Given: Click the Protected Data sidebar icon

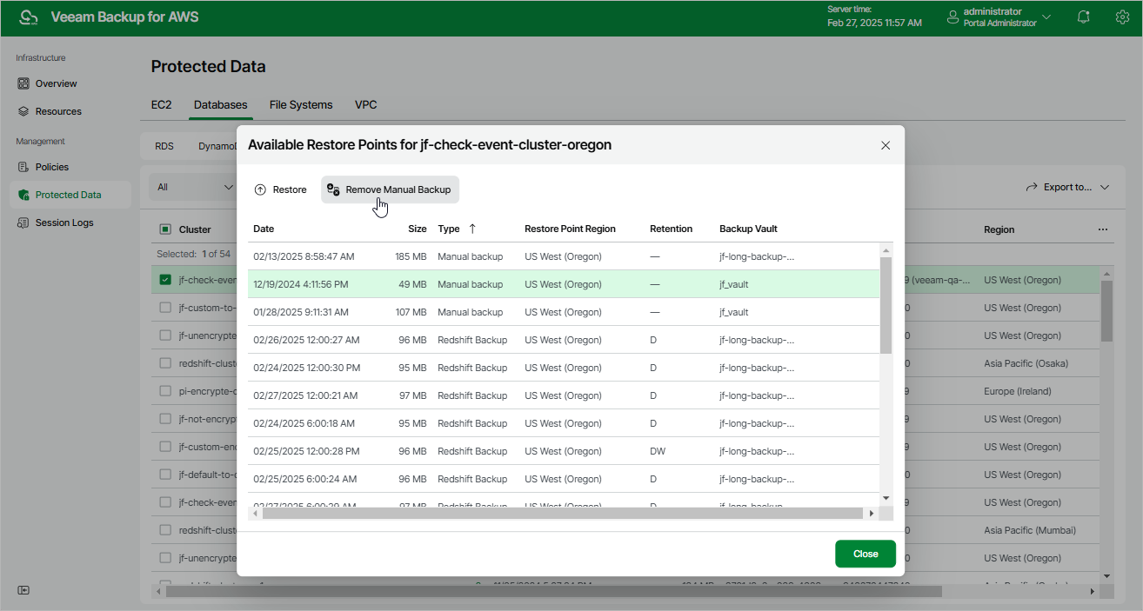Looking at the screenshot, I should 23,195.
